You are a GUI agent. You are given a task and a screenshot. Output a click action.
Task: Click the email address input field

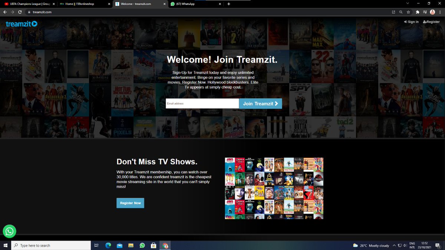202,103
